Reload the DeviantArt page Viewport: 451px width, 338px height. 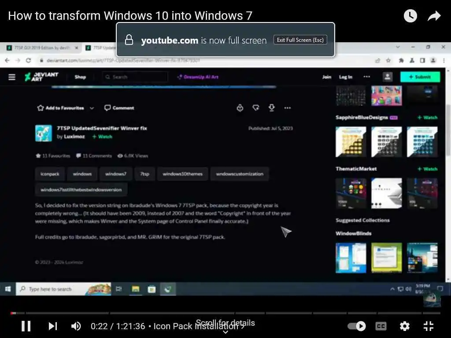point(28,60)
